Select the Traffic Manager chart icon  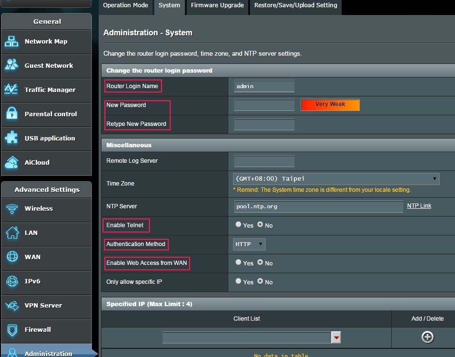tap(12, 89)
